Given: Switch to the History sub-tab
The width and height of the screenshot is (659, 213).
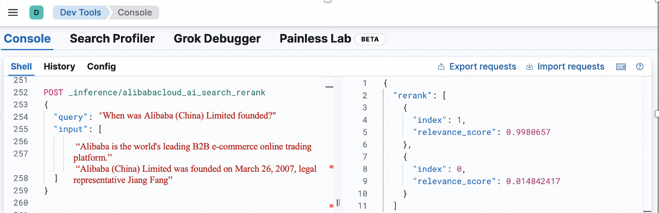Looking at the screenshot, I should [59, 67].
